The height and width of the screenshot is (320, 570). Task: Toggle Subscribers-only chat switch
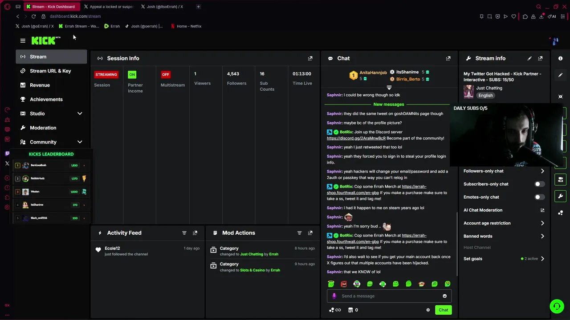tap(539, 184)
